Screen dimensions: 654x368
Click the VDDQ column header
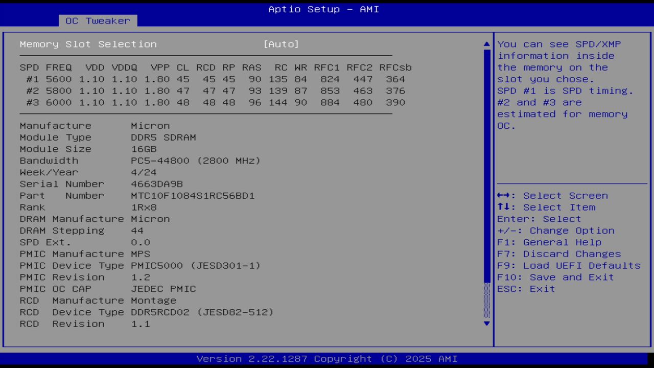point(124,67)
